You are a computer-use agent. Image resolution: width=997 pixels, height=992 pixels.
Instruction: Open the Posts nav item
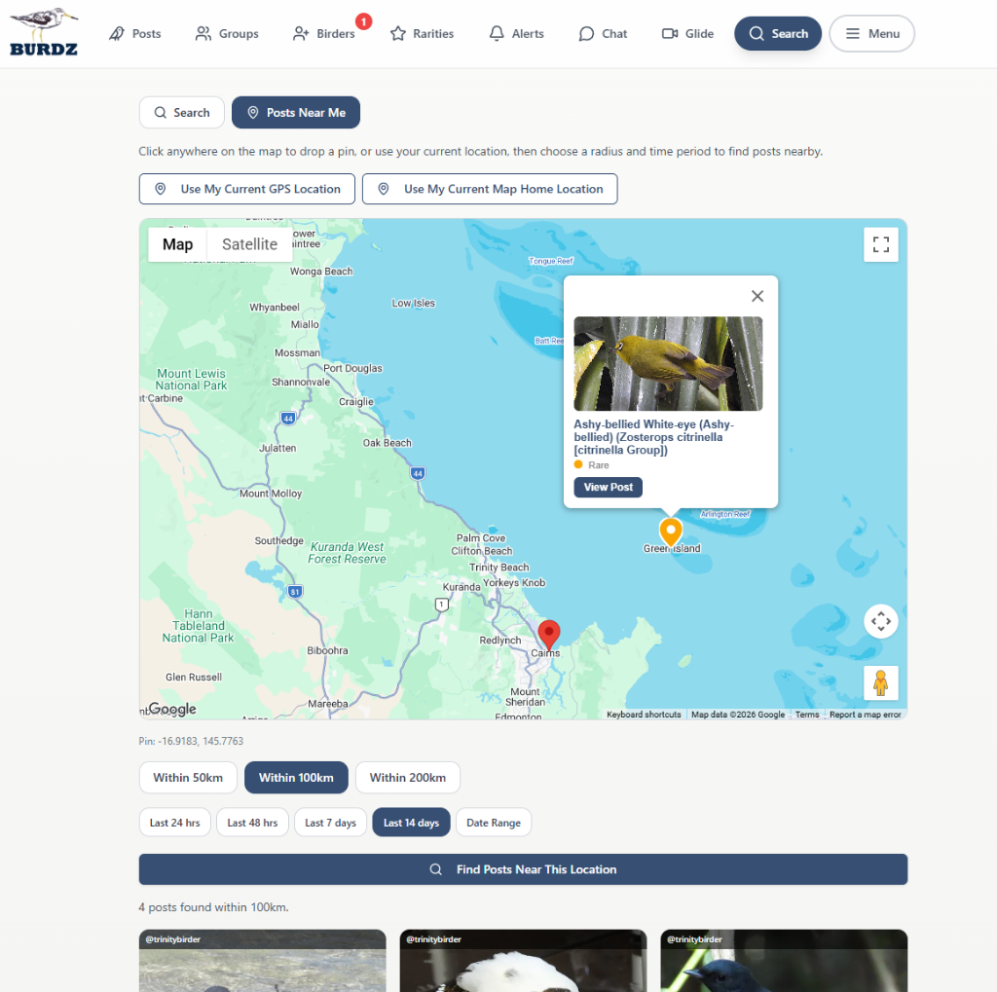[x=134, y=34]
